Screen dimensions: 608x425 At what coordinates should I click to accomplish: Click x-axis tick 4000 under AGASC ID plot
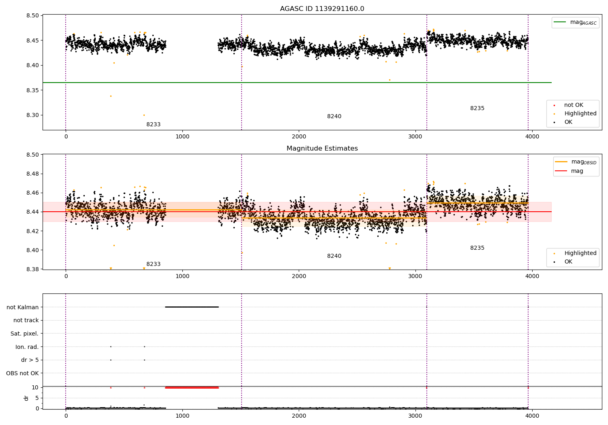tap(532, 137)
